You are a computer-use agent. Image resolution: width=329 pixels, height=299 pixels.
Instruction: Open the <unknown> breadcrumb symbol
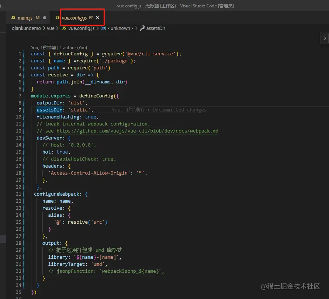[x=120, y=28]
